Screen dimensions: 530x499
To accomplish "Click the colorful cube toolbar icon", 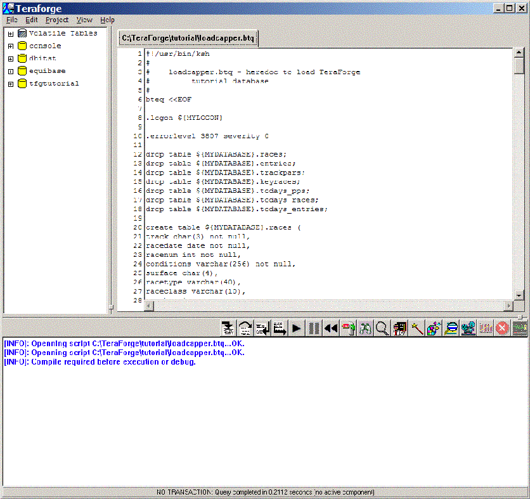I will 434,328.
